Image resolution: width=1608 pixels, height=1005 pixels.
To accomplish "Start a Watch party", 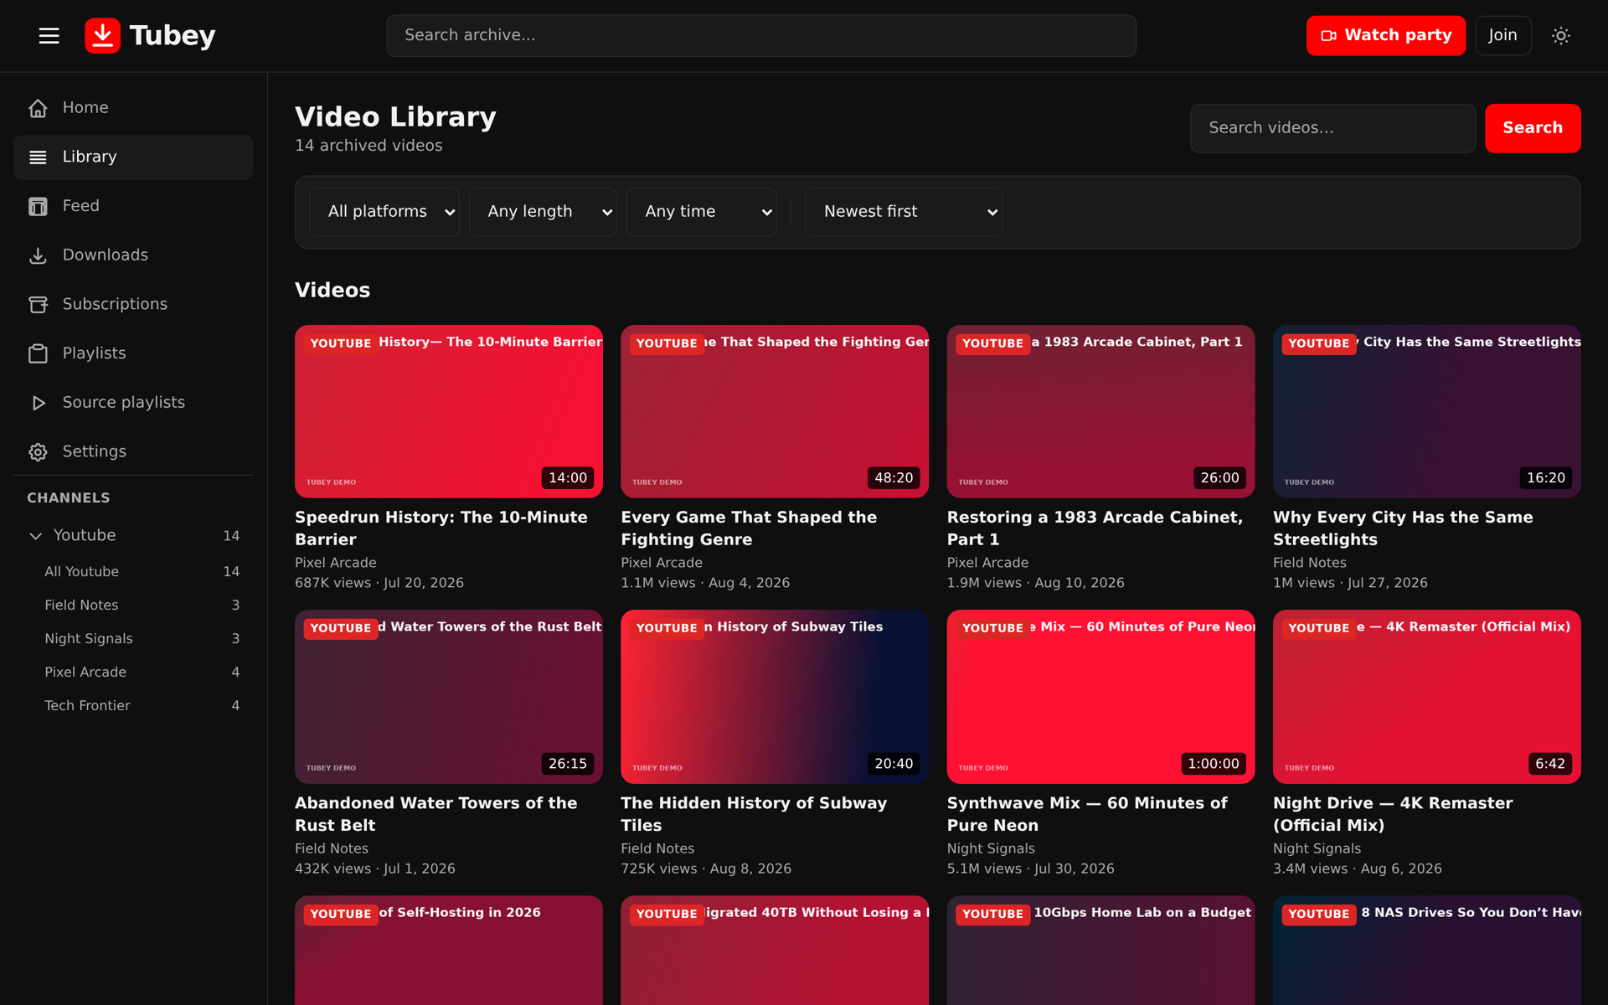I will (x=1386, y=35).
